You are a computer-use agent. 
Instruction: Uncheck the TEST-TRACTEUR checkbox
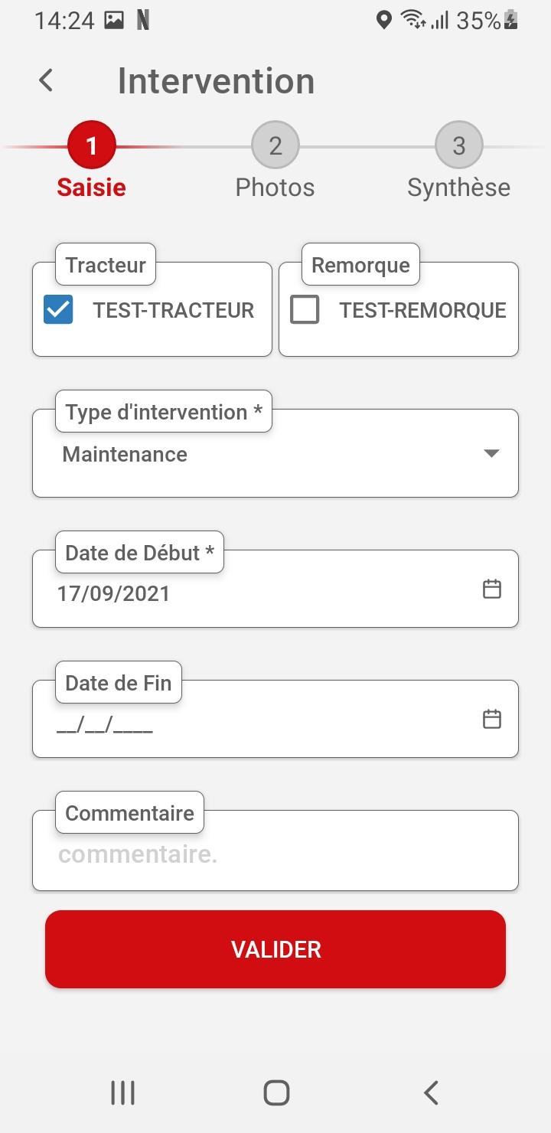tap(58, 310)
